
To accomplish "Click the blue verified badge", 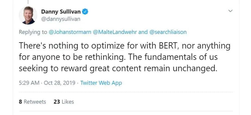I will [85, 12].
